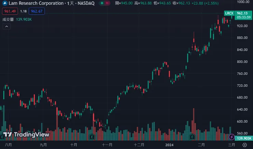Click the tall red volume bar in late January
This screenshot has height=149, width=253.
[x=194, y=124]
